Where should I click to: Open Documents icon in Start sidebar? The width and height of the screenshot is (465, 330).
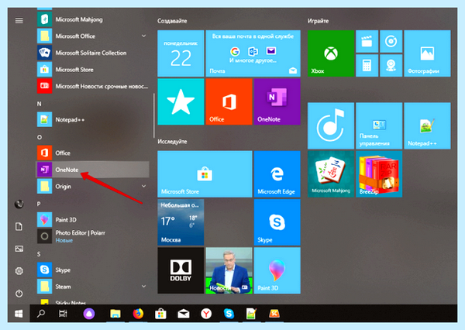(19, 227)
